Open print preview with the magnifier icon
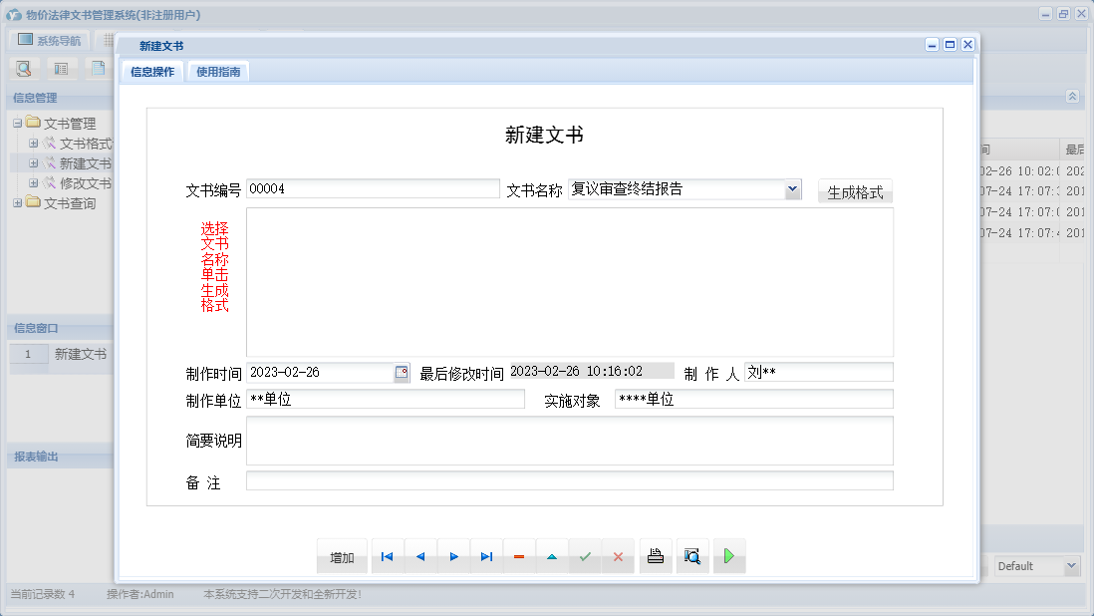1094x616 pixels. [692, 556]
